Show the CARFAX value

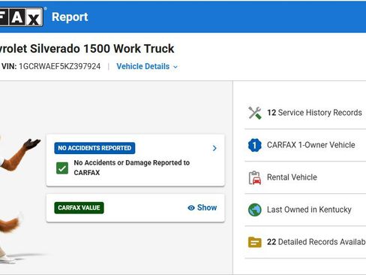(x=202, y=207)
